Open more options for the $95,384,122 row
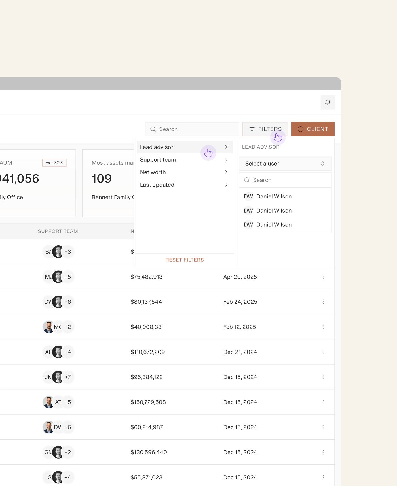This screenshot has width=397, height=486. pos(324,377)
